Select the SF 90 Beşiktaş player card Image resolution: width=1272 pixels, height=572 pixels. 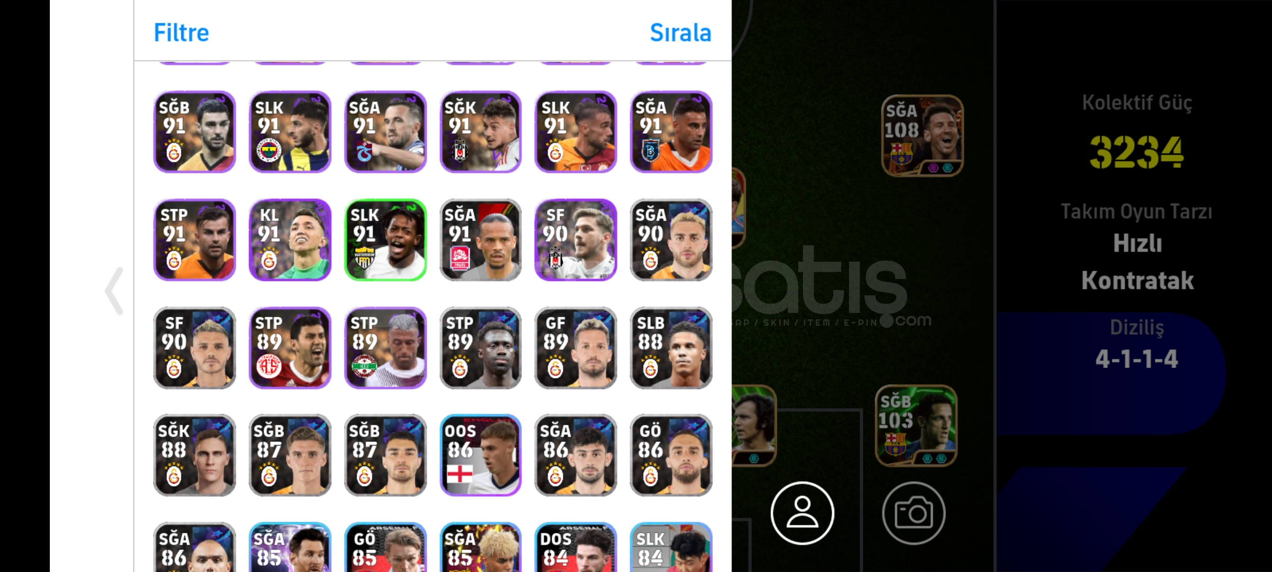(x=576, y=240)
